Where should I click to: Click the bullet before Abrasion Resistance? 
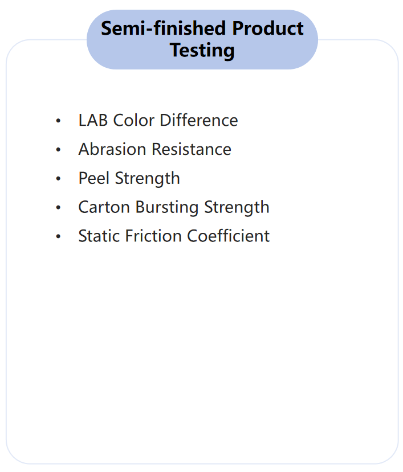point(59,150)
